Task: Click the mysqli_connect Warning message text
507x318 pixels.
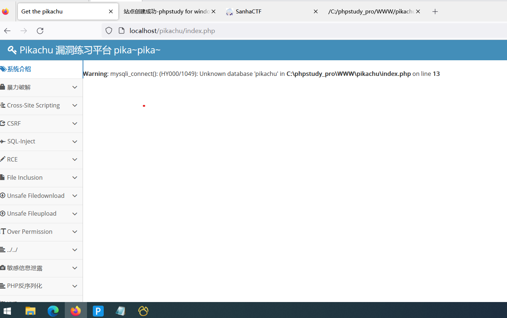Action: point(261,74)
